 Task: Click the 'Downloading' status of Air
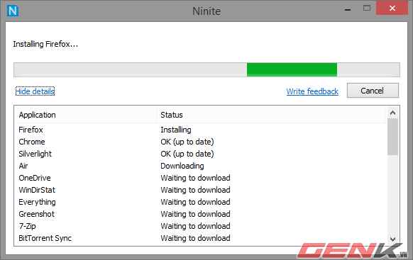click(182, 166)
